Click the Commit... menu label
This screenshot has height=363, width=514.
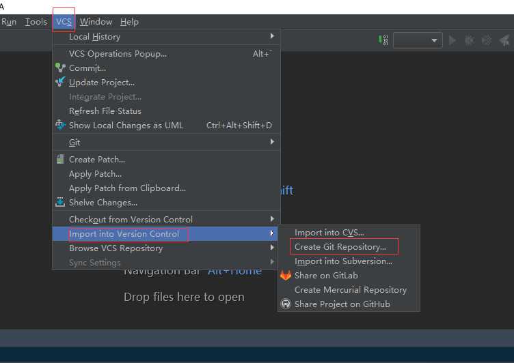[87, 68]
